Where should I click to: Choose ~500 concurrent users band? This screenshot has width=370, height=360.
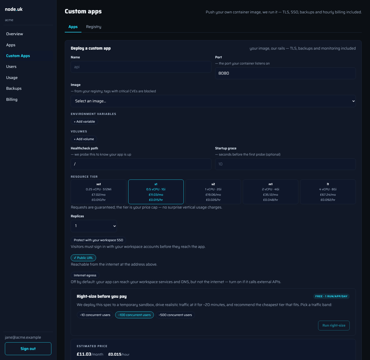click(175, 315)
